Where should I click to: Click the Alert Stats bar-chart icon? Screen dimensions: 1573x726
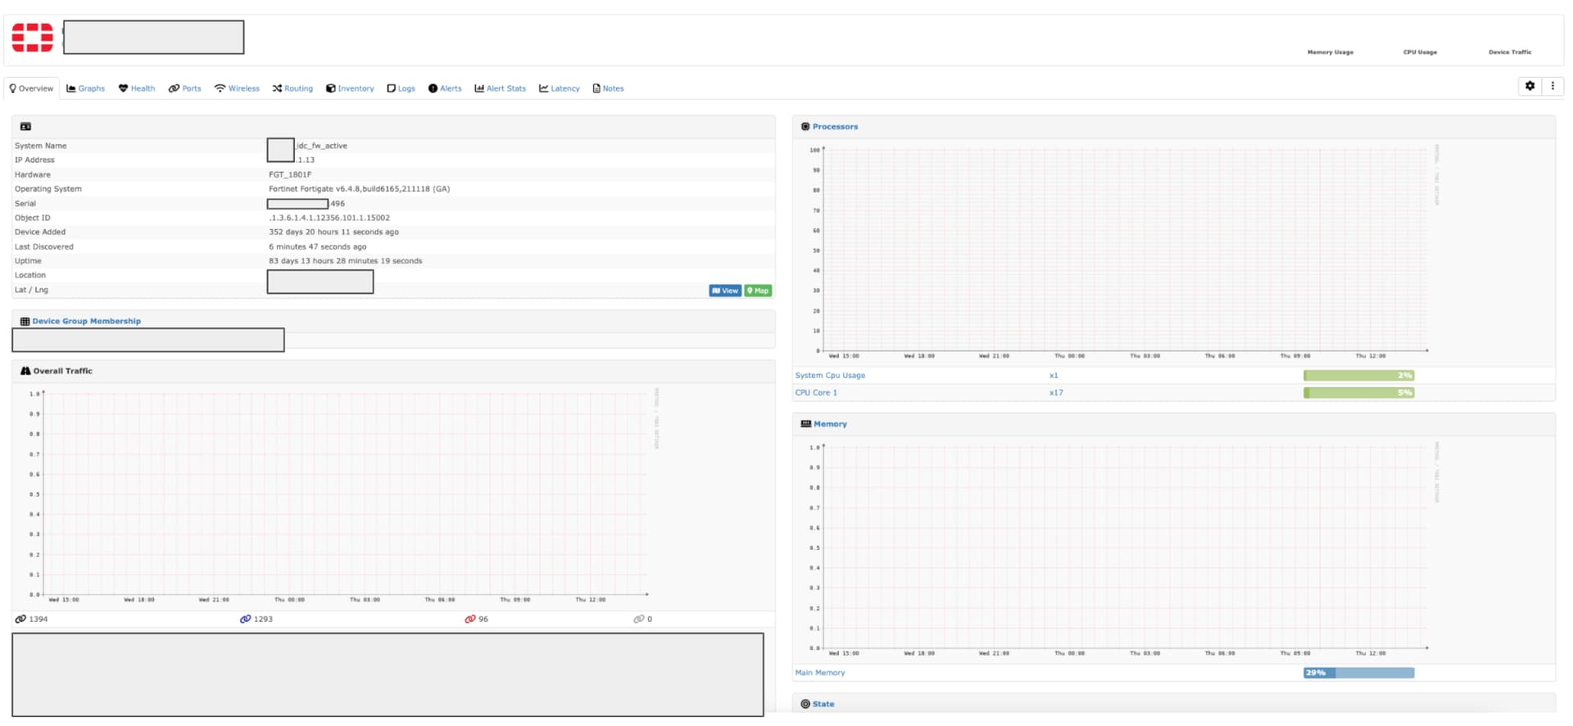(x=479, y=88)
